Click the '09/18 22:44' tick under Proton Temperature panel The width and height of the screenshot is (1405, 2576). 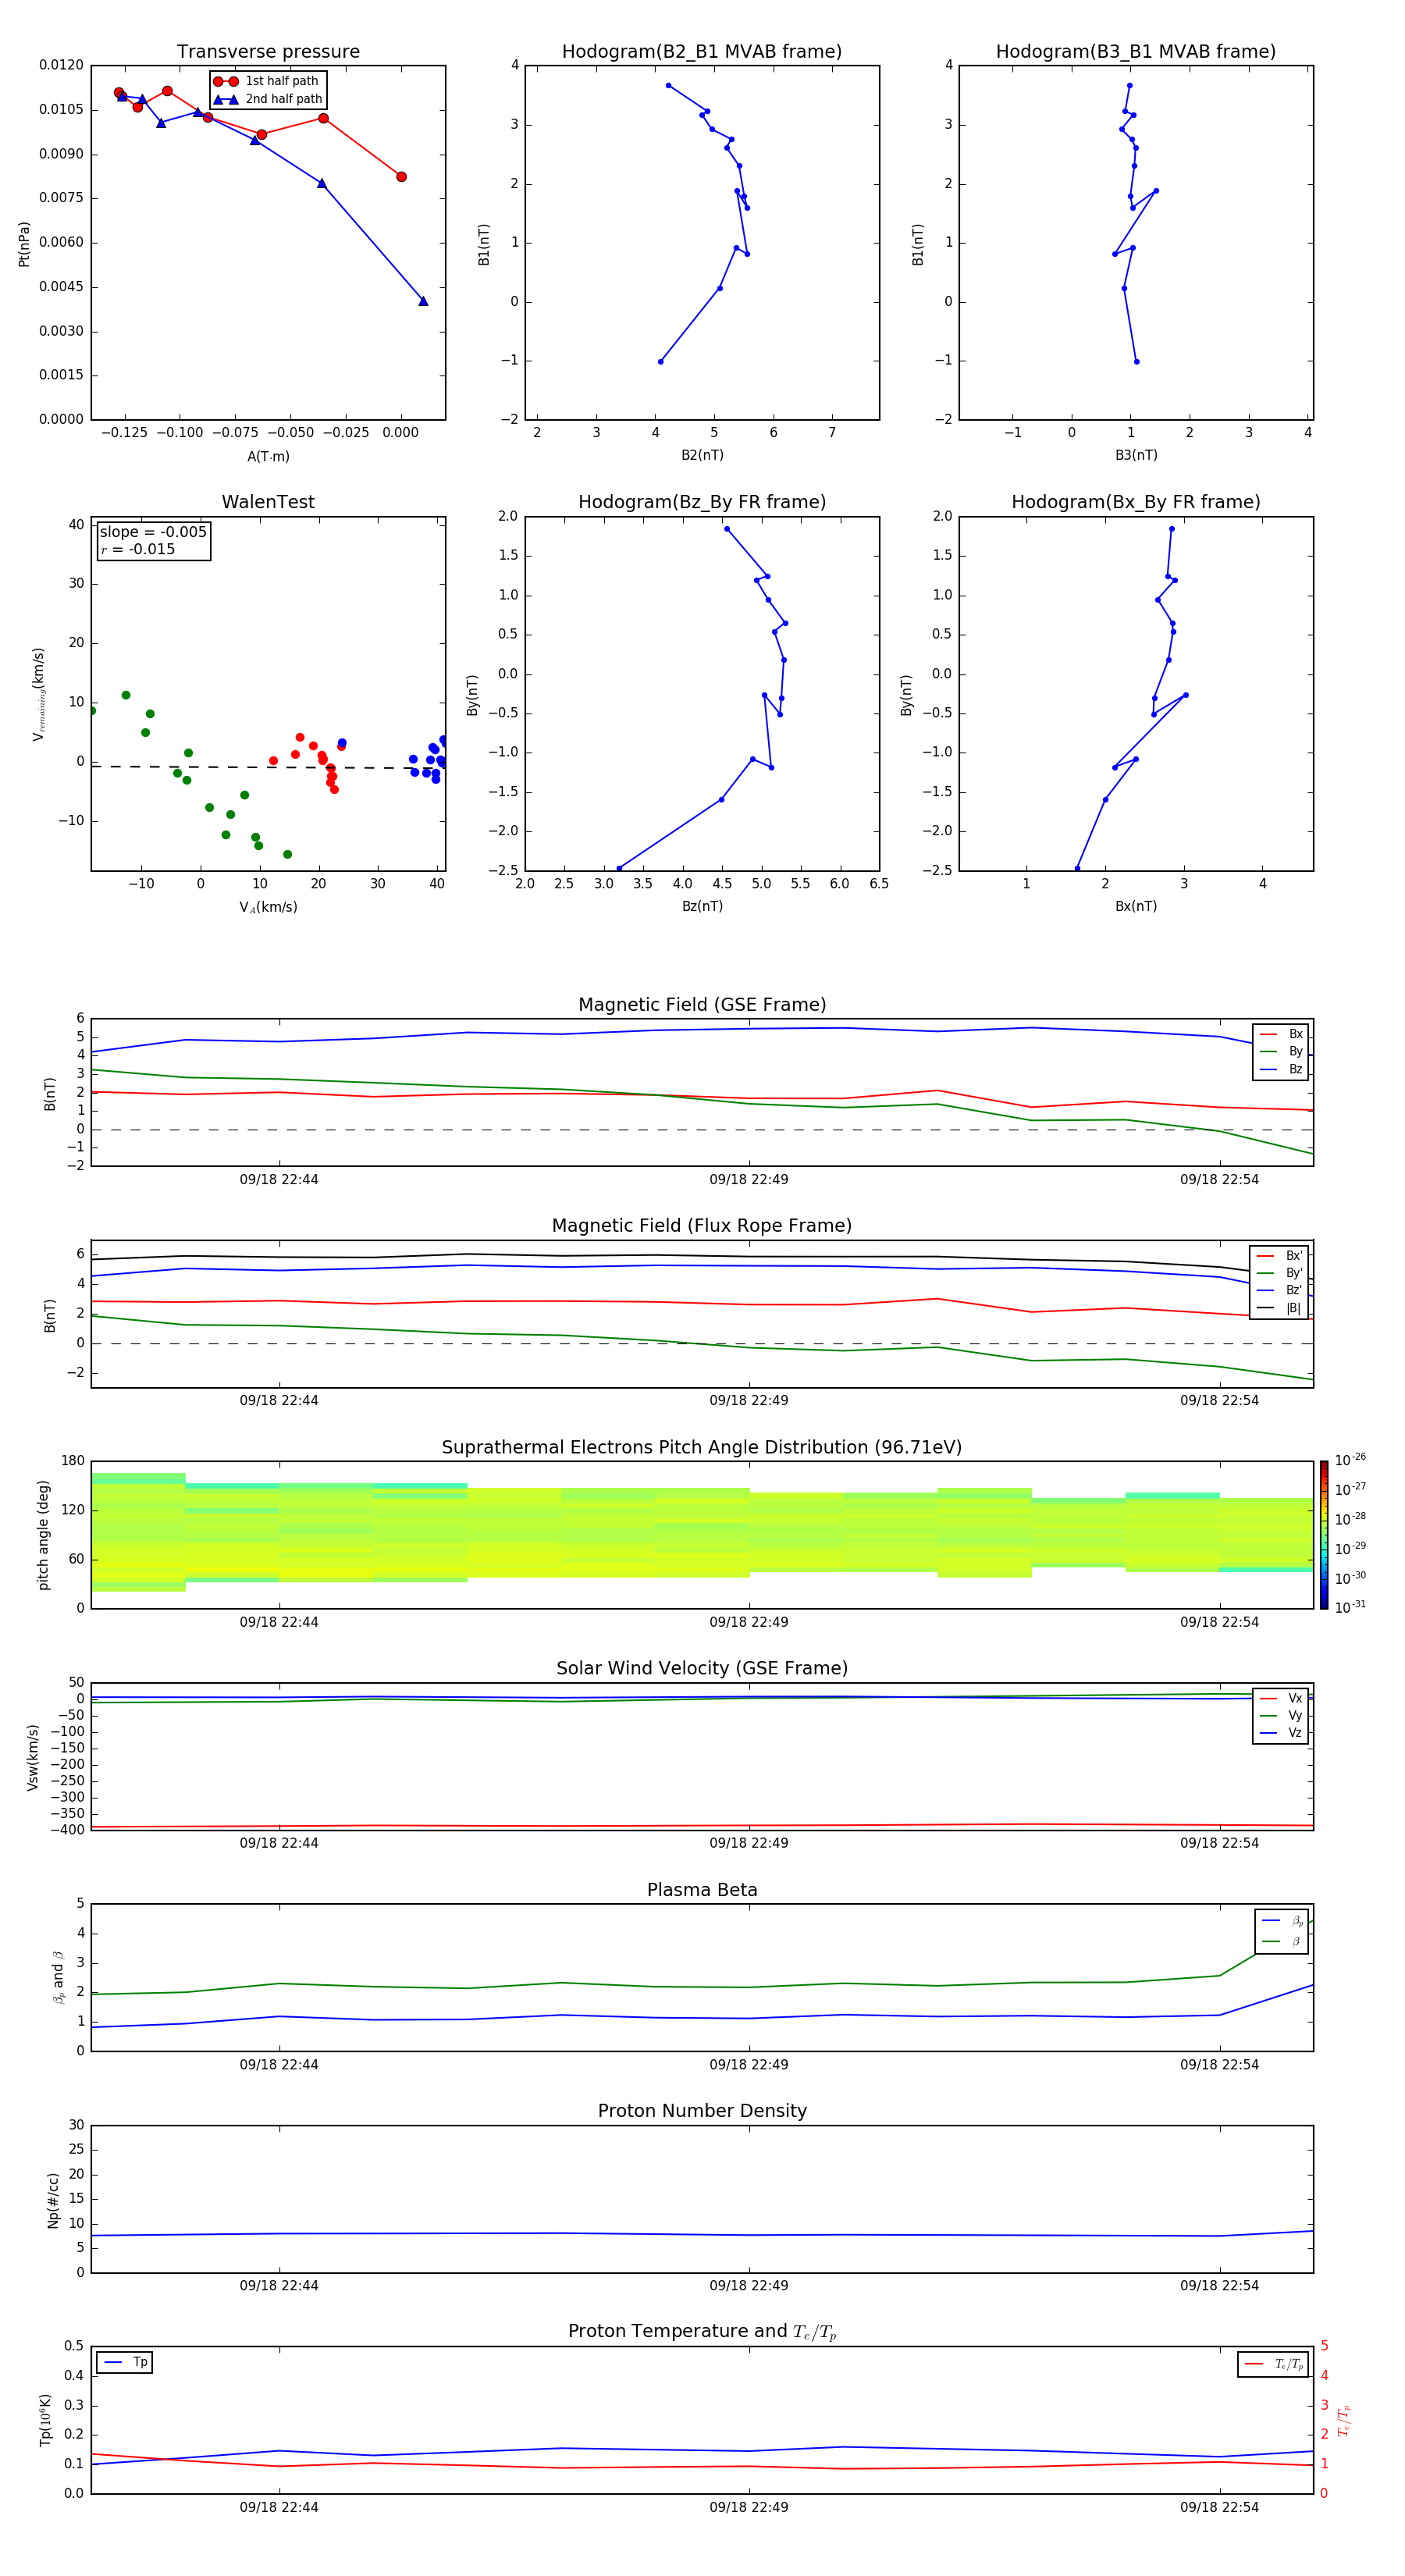pyautogui.click(x=279, y=2507)
